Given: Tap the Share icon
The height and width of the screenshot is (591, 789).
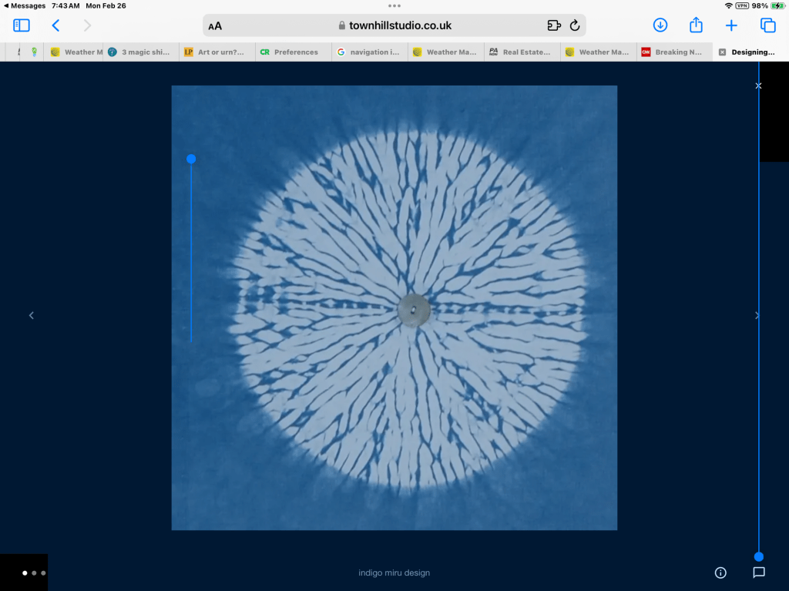Looking at the screenshot, I should click(696, 25).
